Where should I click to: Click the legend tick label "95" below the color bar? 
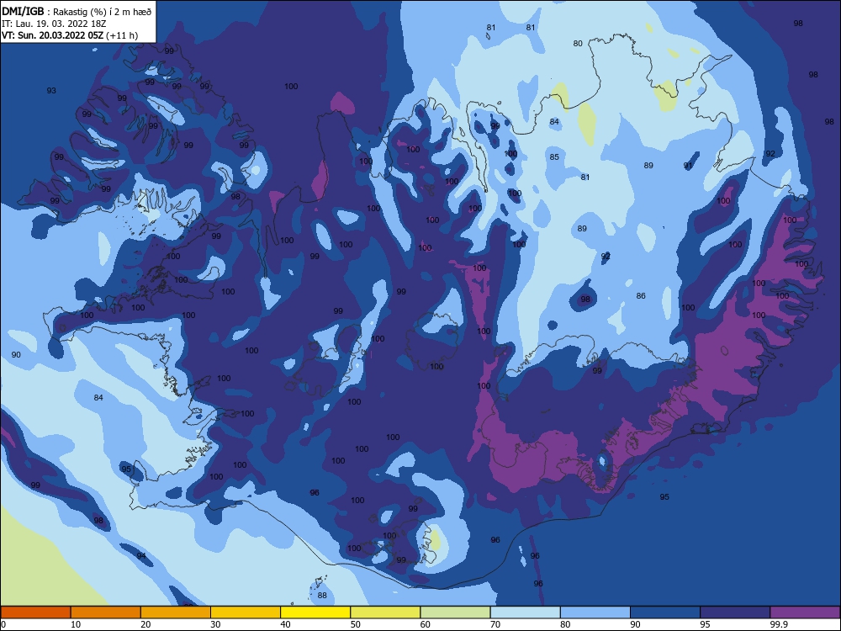(x=706, y=624)
